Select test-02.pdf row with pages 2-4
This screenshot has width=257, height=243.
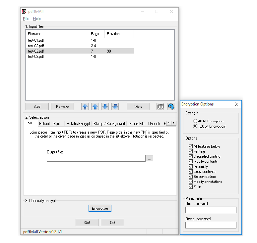pyautogui.click(x=80, y=46)
